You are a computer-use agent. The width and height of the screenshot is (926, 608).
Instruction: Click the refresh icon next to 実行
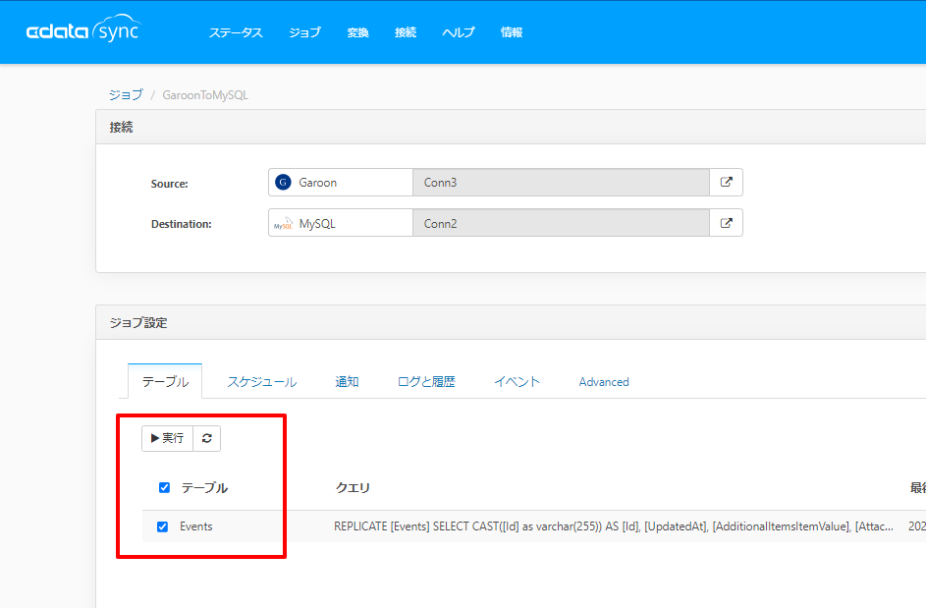click(206, 438)
